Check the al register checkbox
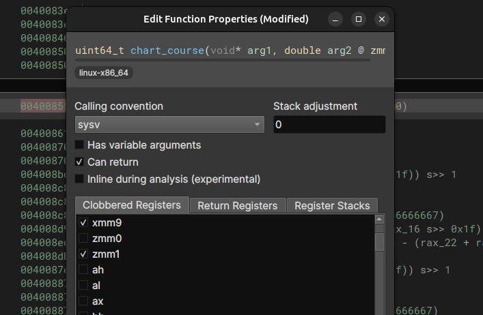Screen dimensions: 483x315 point(83,285)
